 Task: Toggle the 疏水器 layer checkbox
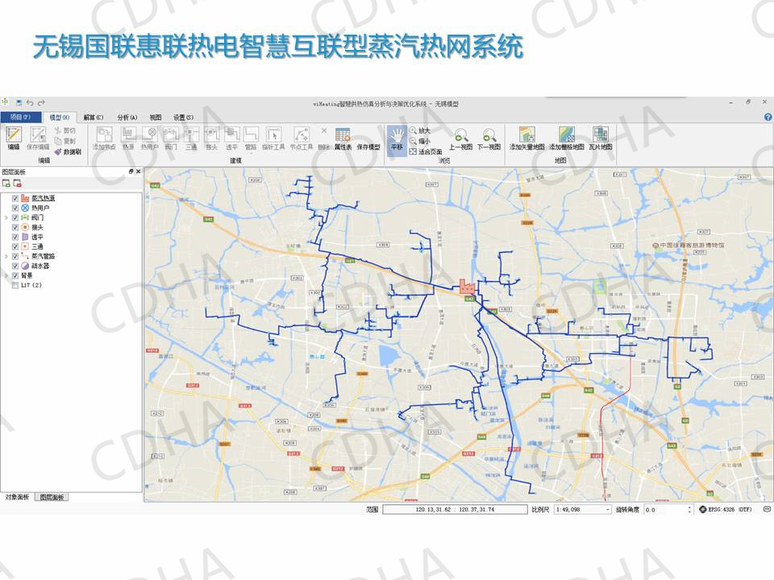point(15,266)
